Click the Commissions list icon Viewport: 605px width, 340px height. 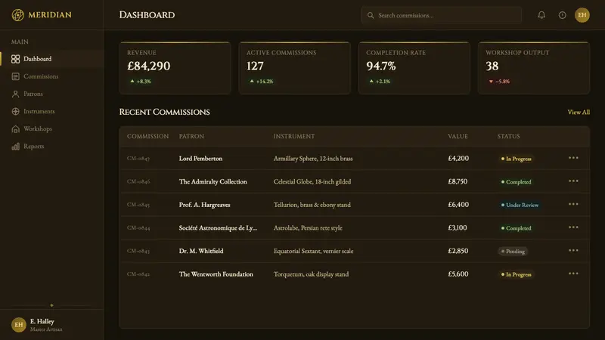pos(15,76)
